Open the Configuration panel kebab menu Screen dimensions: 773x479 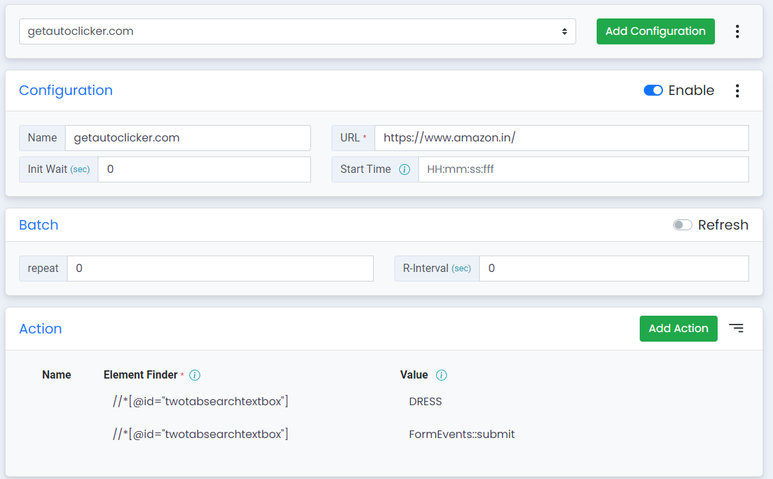coord(737,90)
